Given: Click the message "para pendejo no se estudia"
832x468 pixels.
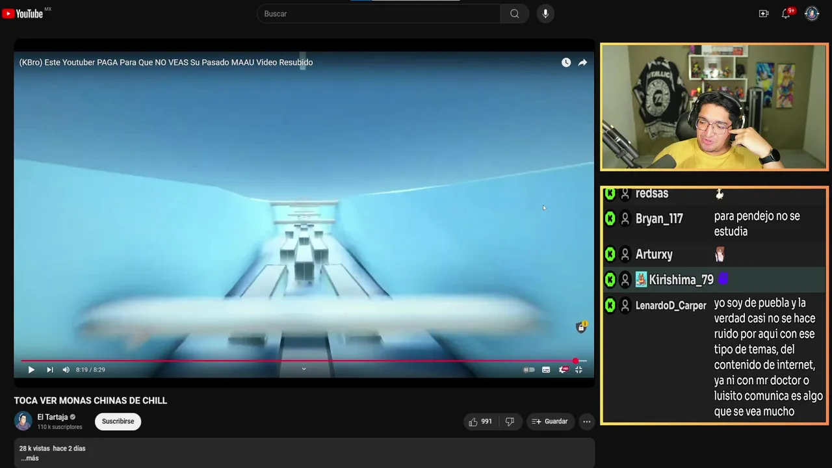Looking at the screenshot, I should click(757, 224).
